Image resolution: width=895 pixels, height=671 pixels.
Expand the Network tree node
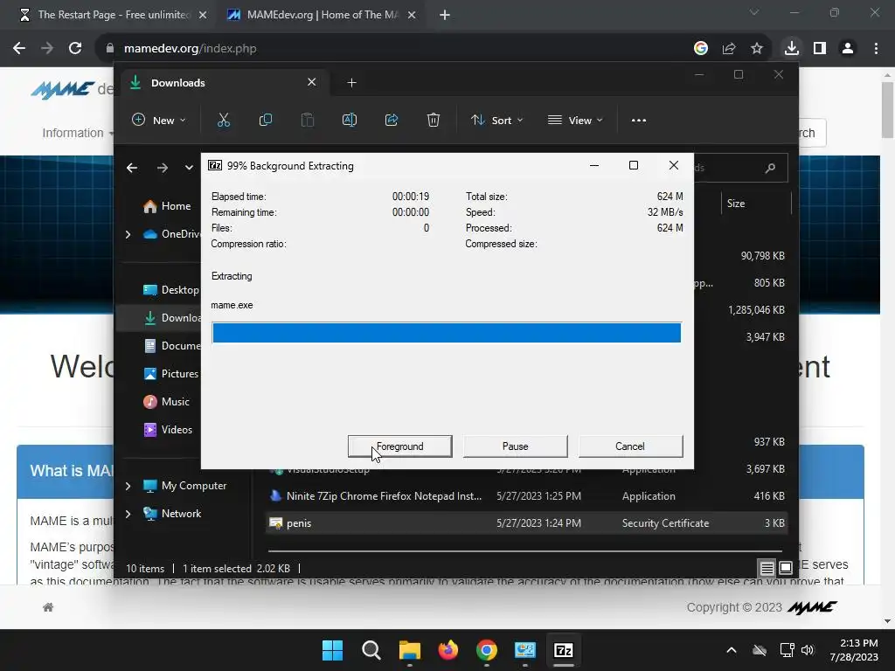128,514
